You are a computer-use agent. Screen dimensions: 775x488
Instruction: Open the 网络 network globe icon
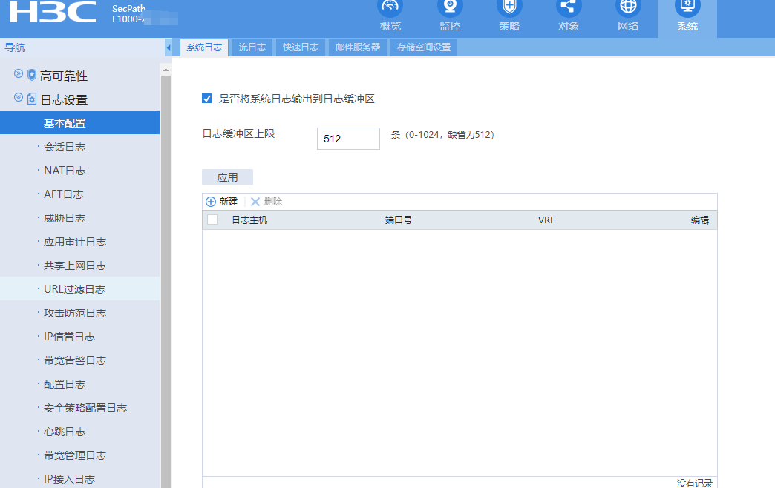coord(628,7)
